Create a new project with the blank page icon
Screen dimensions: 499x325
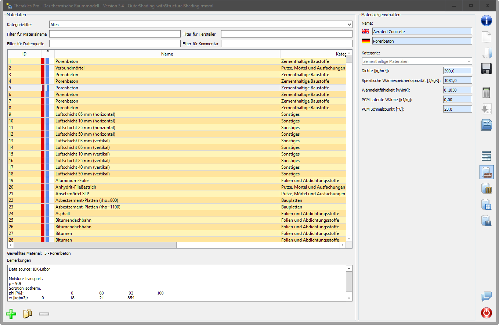(486, 37)
